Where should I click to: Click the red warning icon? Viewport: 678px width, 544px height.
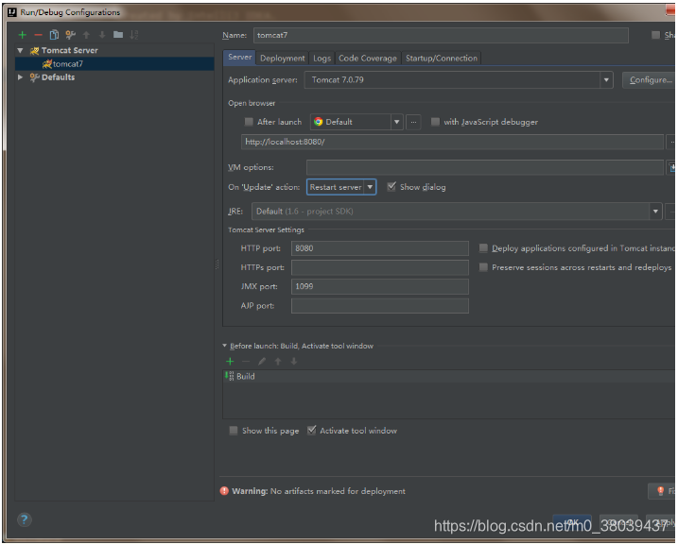[x=224, y=491]
